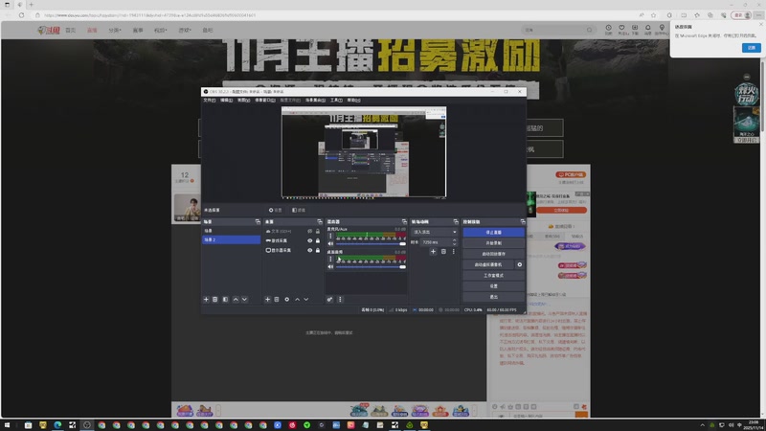Pop out the Scenes dock panel
This screenshot has height=431, width=766.
coord(258,222)
